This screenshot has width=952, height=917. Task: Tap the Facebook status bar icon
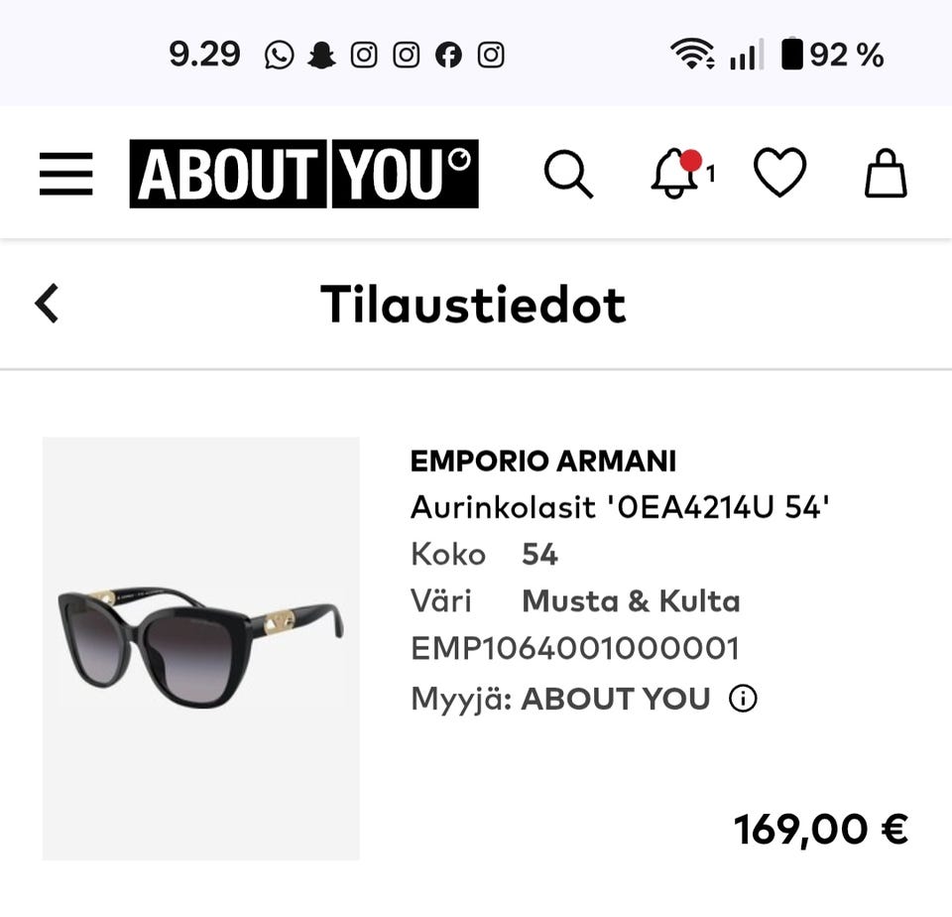[448, 56]
